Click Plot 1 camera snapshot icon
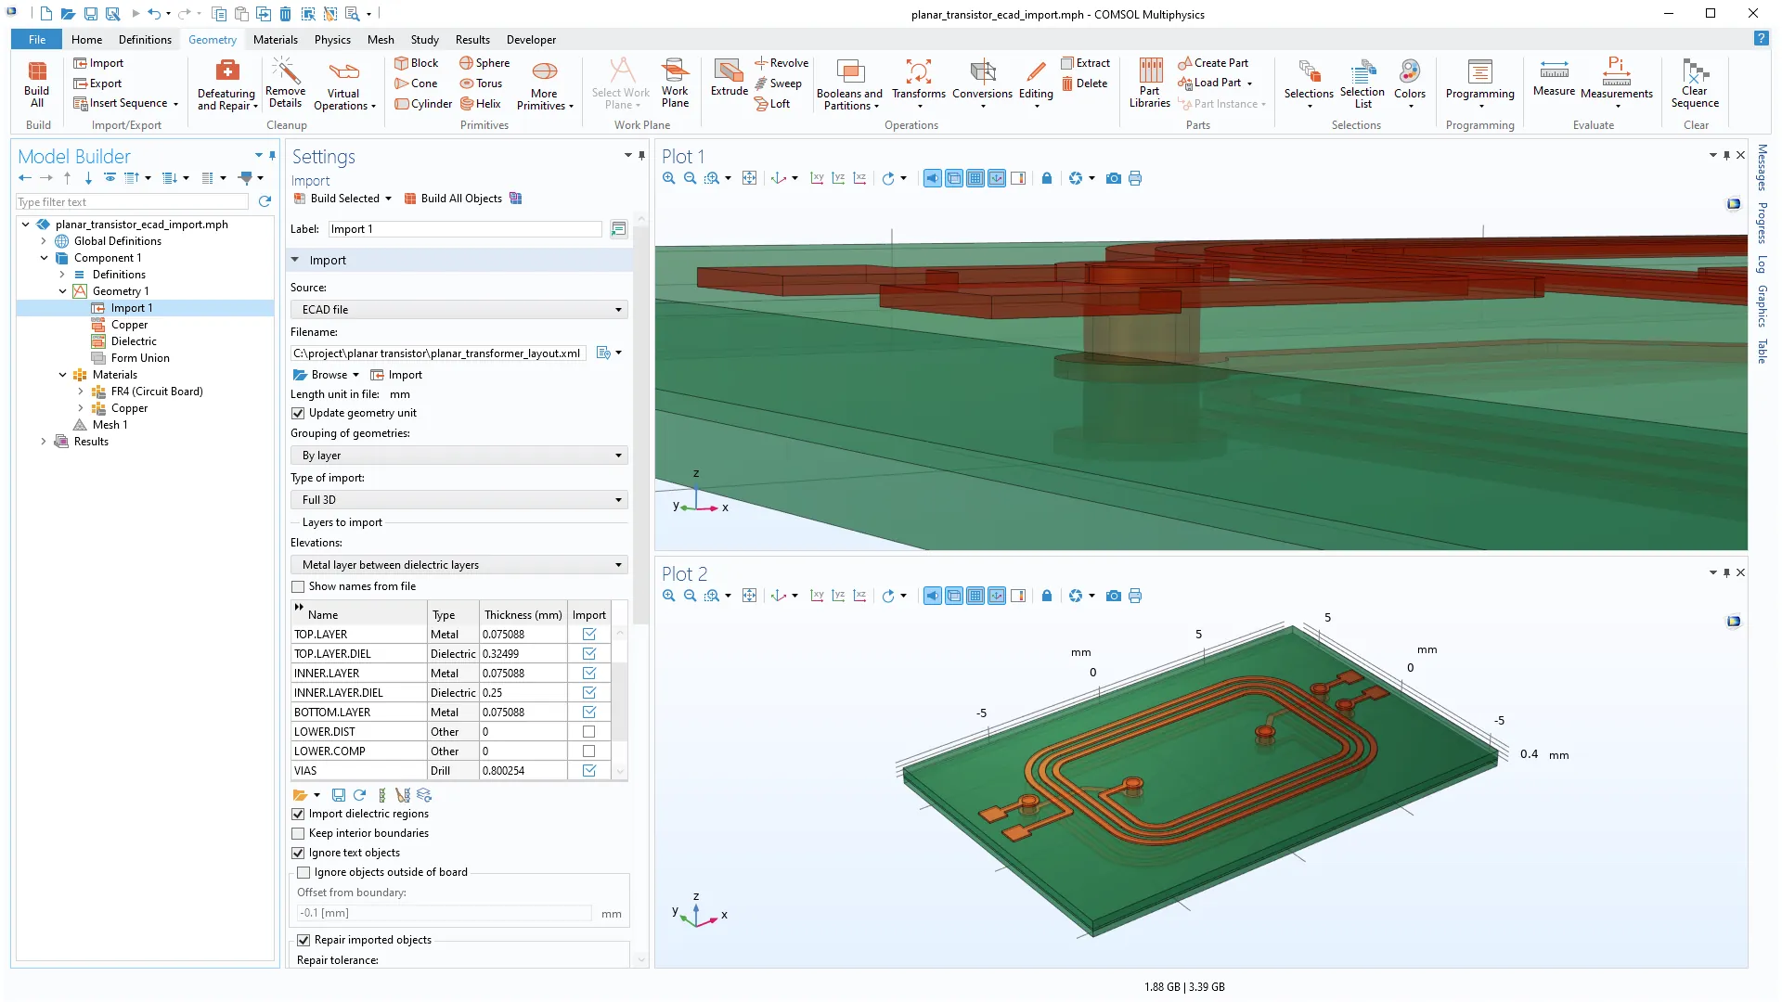 tap(1114, 178)
